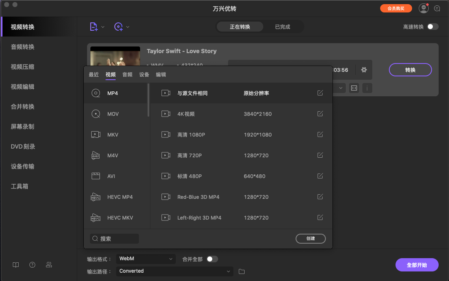Click the edit icon beside 4K视频 preset

tap(320, 114)
